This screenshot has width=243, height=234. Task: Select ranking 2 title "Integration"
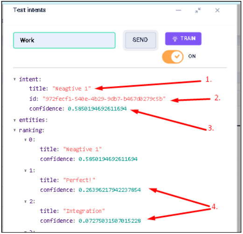84,211
